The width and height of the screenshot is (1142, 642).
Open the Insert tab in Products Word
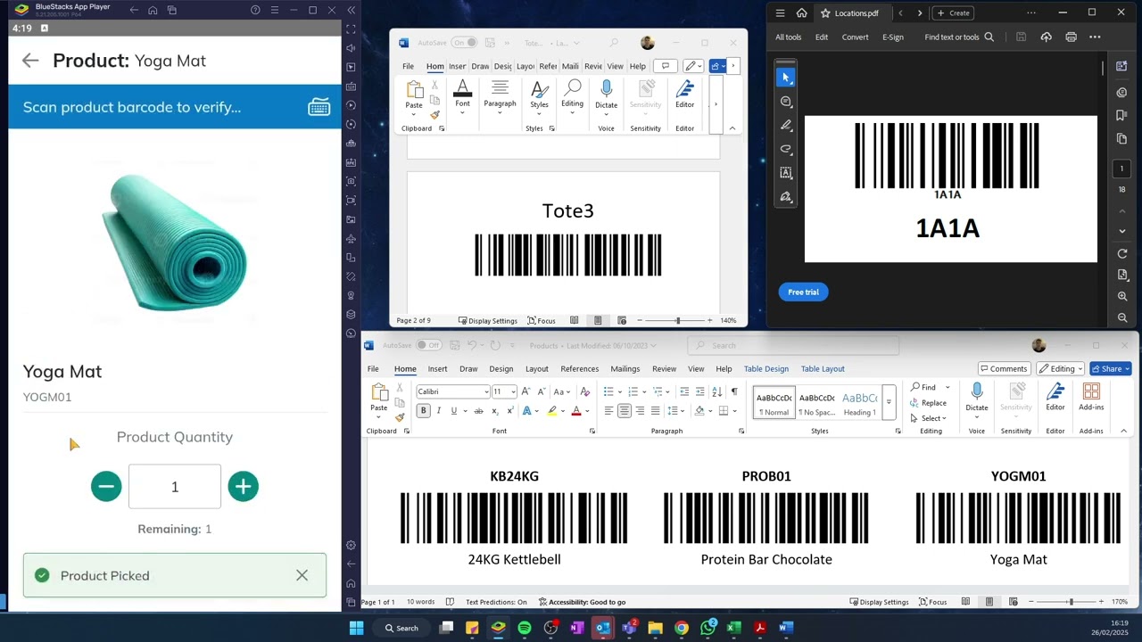click(437, 368)
